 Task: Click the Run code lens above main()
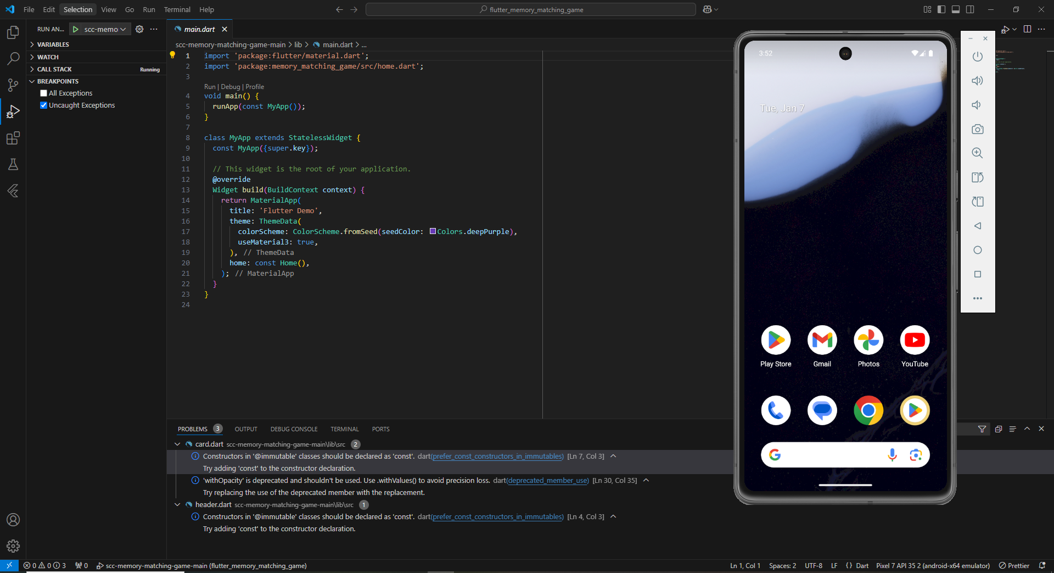point(210,87)
